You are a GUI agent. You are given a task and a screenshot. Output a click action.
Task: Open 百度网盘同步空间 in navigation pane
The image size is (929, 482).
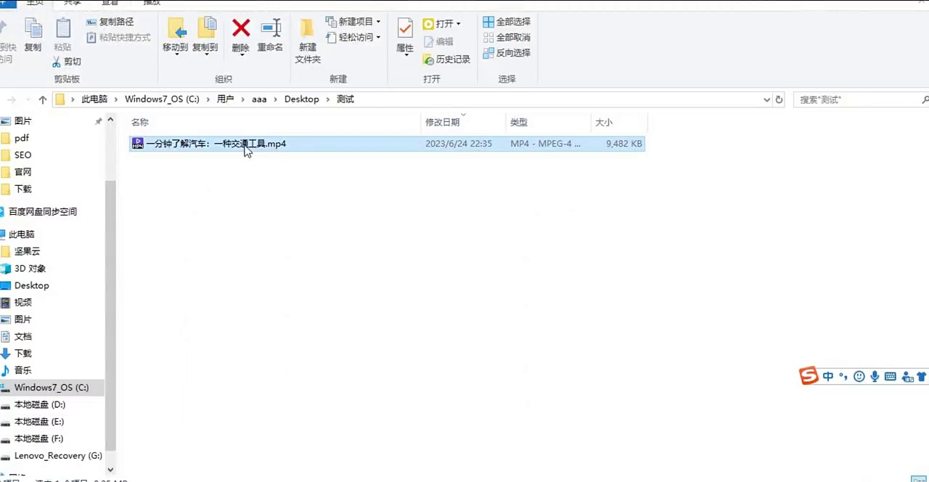coord(42,211)
